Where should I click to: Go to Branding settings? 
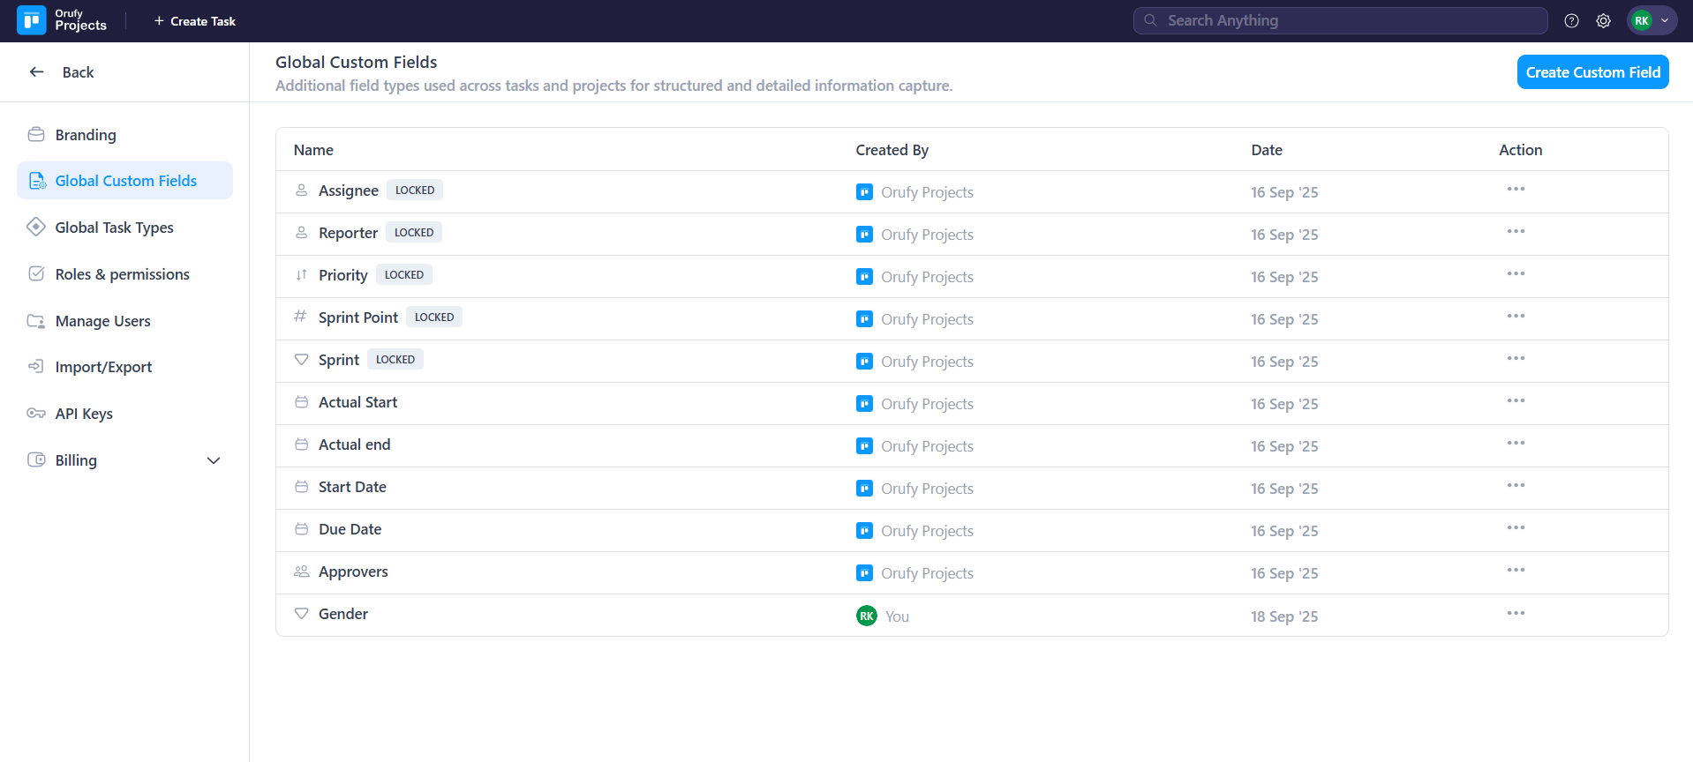[x=86, y=135]
